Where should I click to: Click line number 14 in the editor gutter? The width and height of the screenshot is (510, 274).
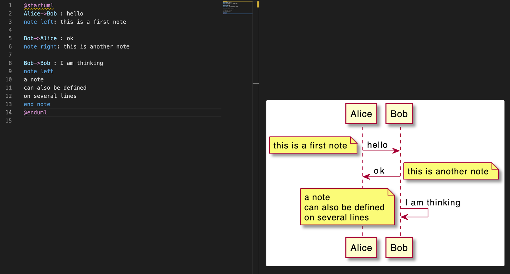point(9,113)
